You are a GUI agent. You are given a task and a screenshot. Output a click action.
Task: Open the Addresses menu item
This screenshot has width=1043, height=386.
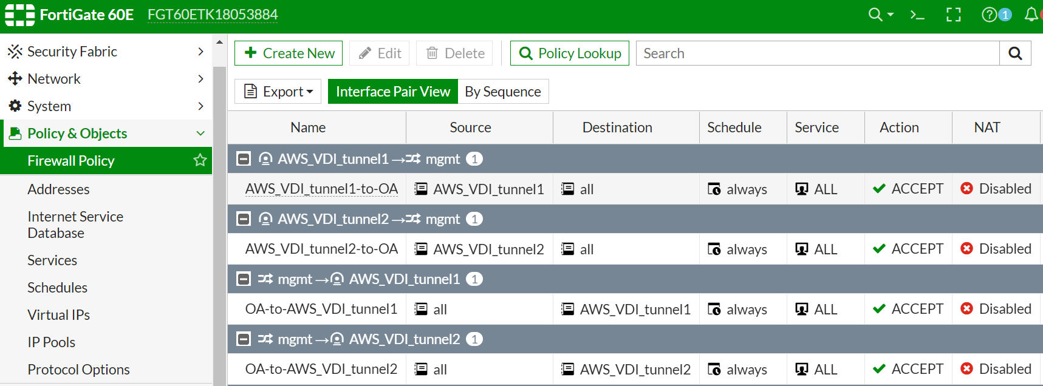(x=58, y=189)
